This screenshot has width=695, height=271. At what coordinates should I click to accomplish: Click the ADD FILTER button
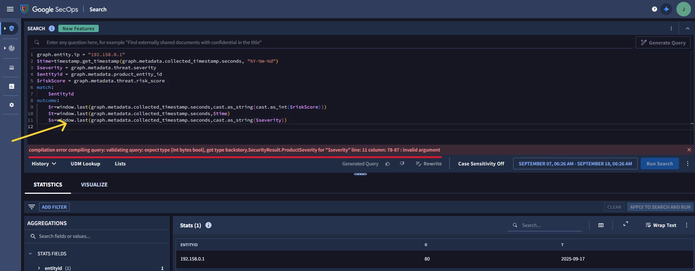click(x=54, y=207)
